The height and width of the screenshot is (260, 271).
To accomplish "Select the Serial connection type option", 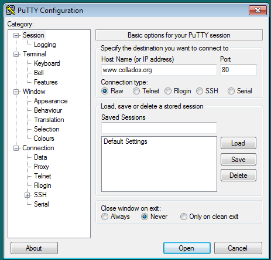I will coord(231,91).
